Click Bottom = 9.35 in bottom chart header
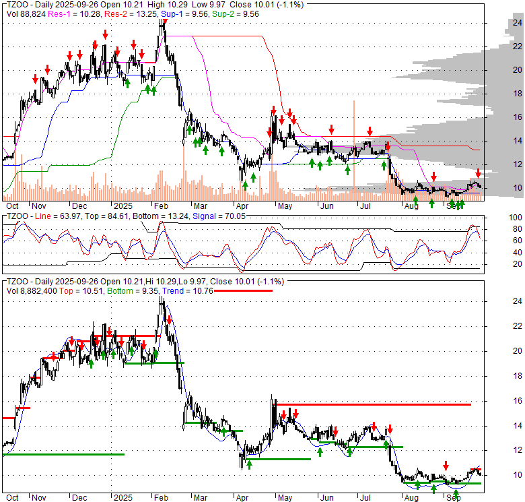The image size is (525, 502). click(133, 291)
